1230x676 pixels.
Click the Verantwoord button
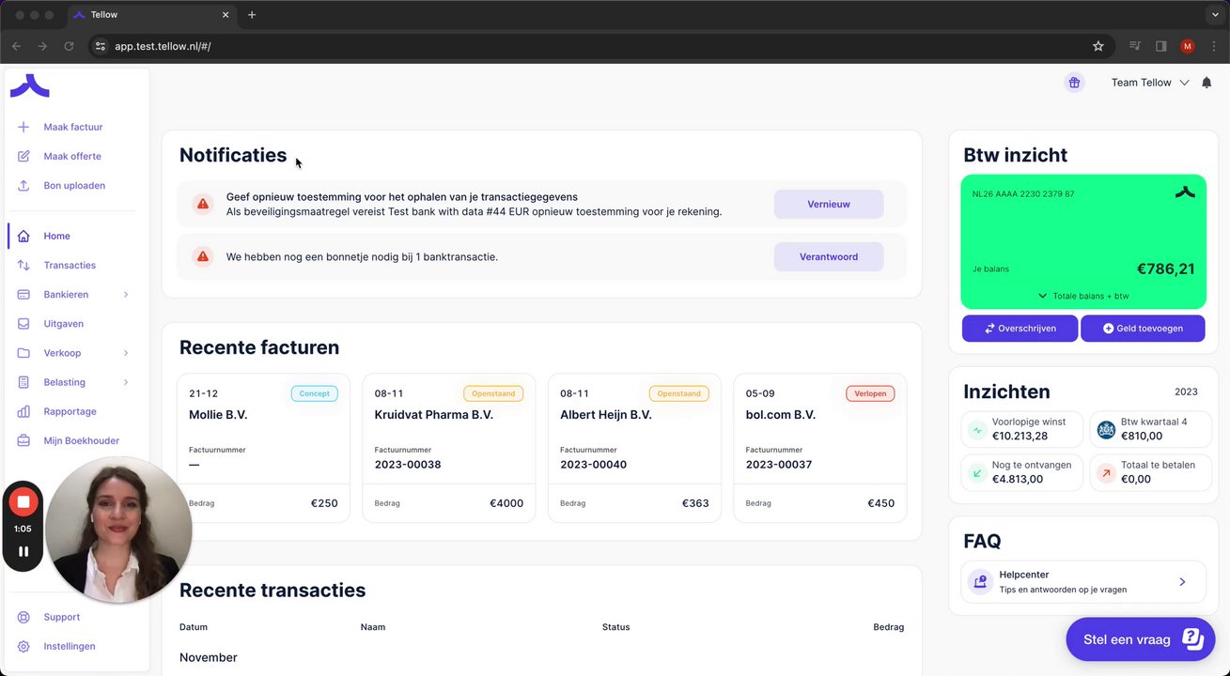pyautogui.click(x=829, y=256)
